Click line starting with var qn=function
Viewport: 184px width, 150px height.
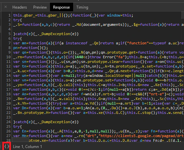(x=99, y=52)
